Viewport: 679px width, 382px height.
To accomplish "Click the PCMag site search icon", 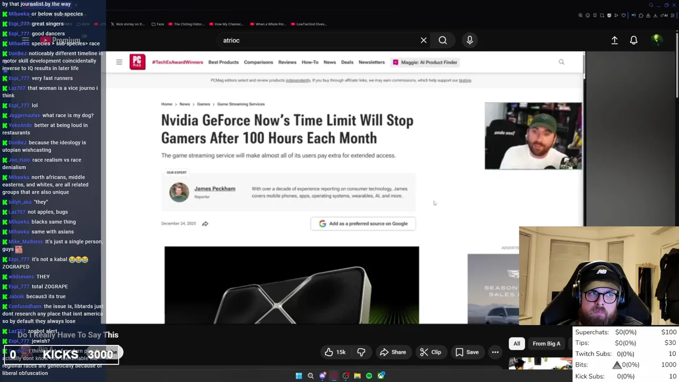I will pyautogui.click(x=561, y=62).
